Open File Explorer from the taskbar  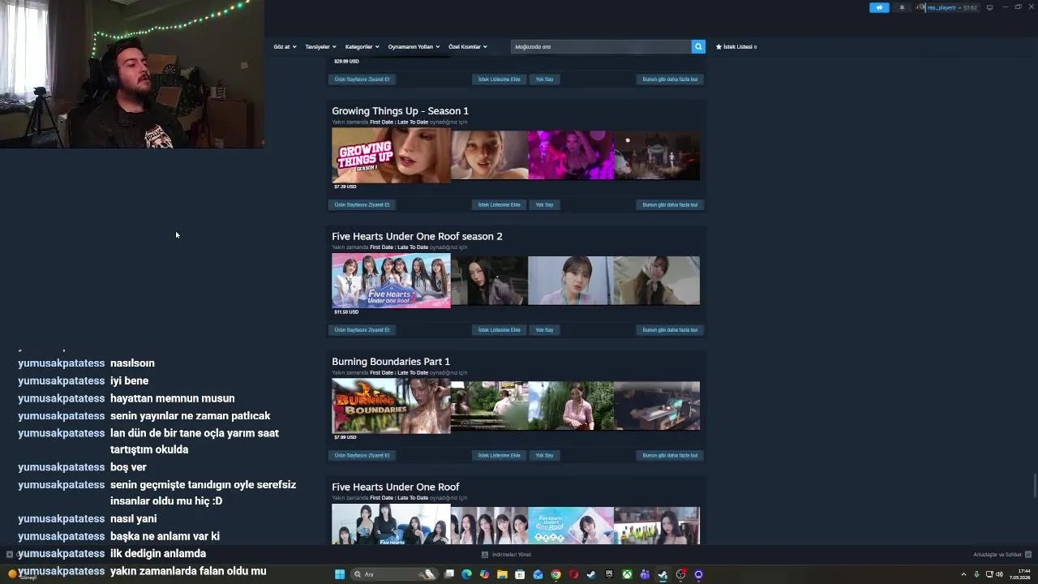(502, 574)
